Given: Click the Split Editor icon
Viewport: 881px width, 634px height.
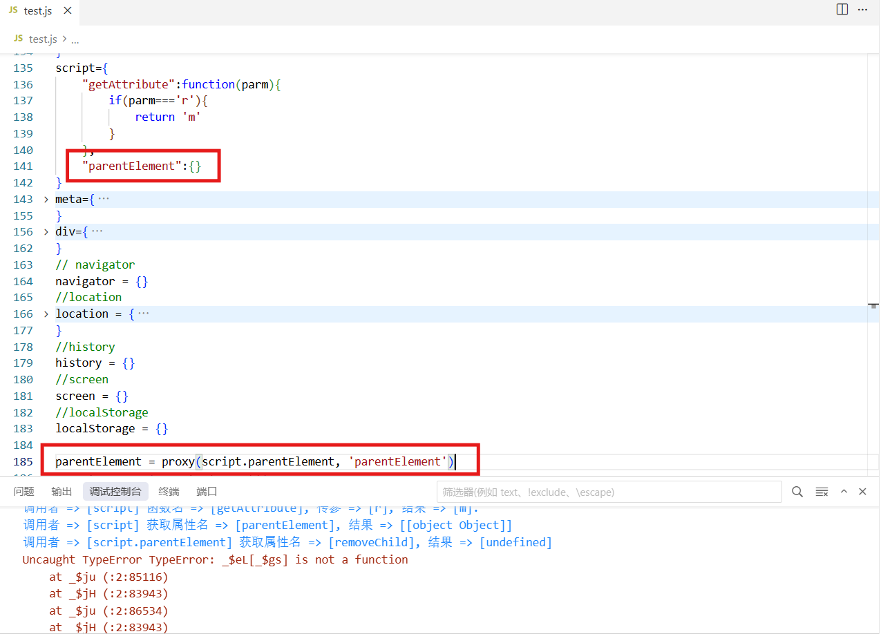Looking at the screenshot, I should tap(842, 10).
